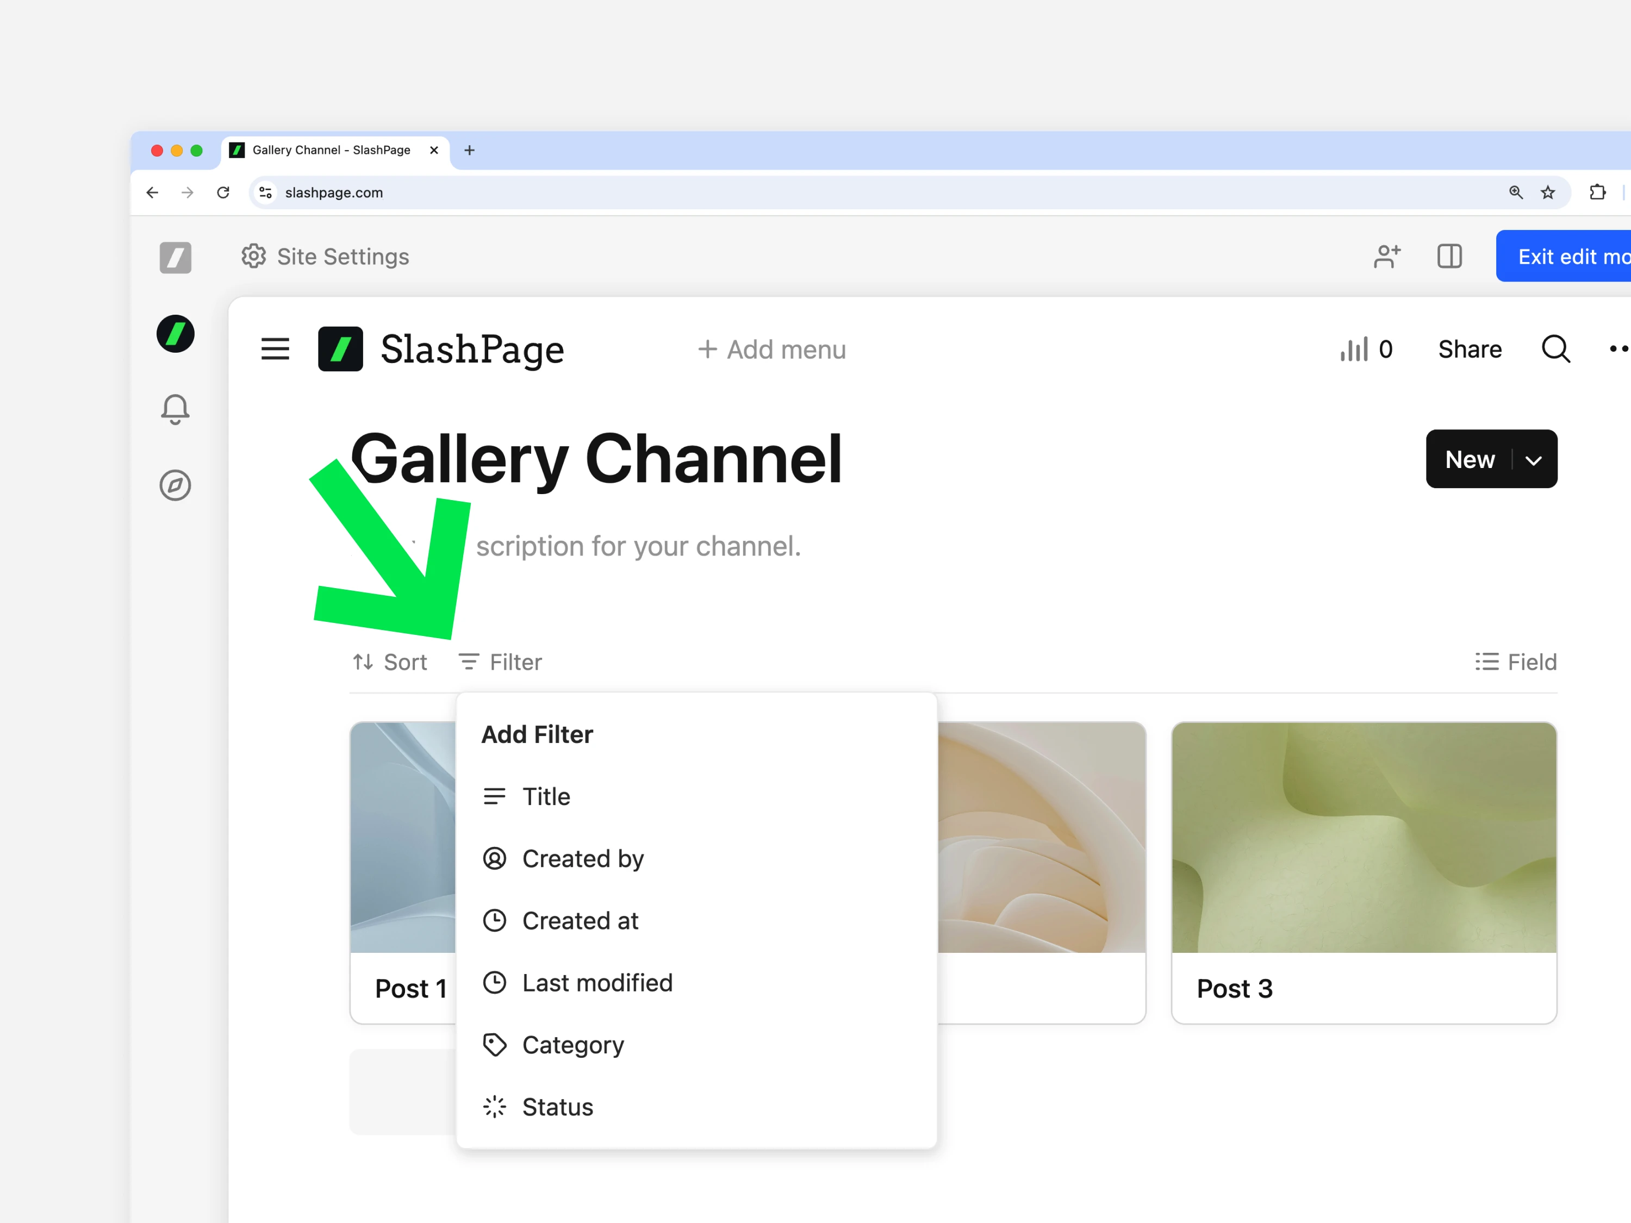Select the Status filter option
The width and height of the screenshot is (1631, 1223).
click(x=557, y=1107)
